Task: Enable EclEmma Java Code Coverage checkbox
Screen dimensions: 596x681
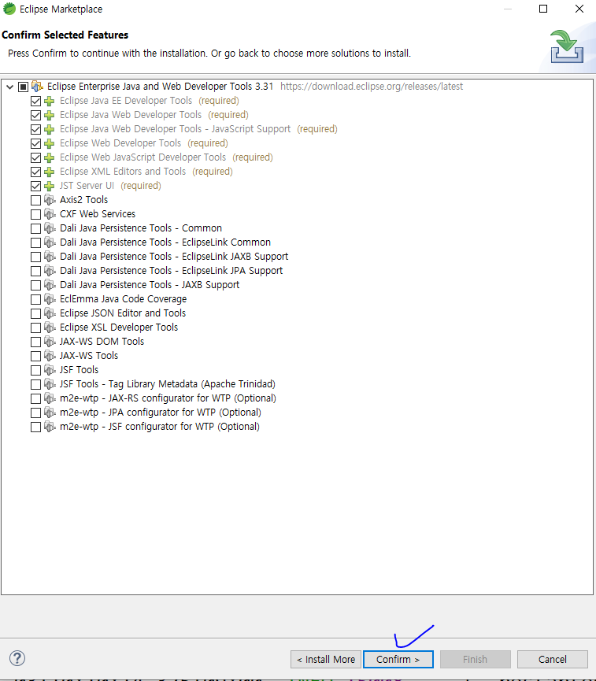Action: [35, 300]
